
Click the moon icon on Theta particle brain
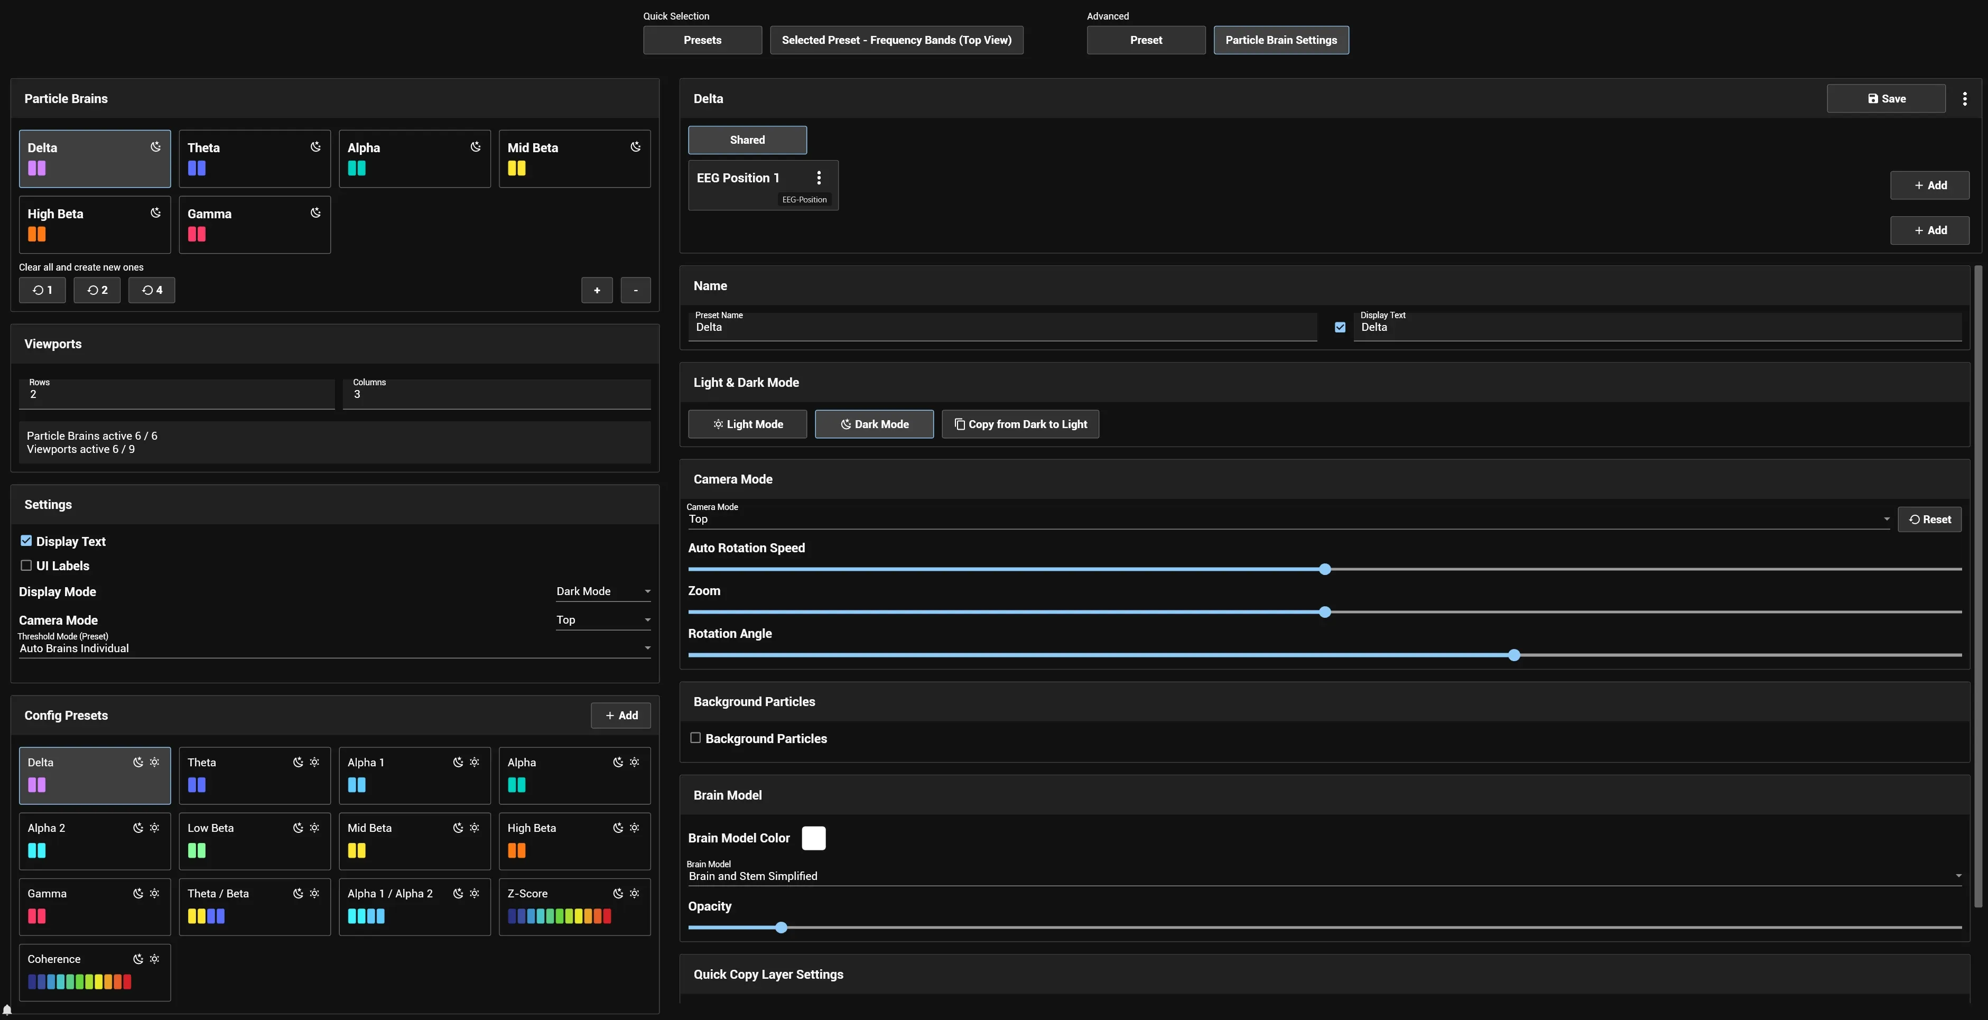315,146
